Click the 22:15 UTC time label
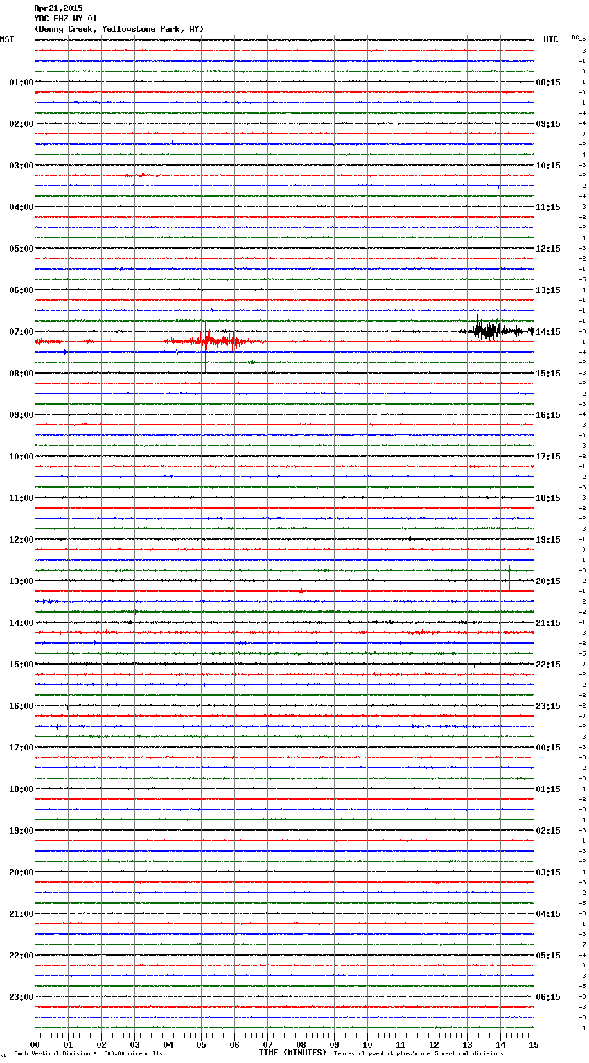Screen dimensions: 589x1063 point(548,665)
